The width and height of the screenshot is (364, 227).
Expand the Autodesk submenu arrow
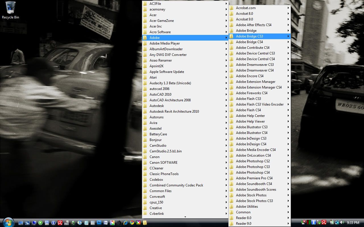226,106
